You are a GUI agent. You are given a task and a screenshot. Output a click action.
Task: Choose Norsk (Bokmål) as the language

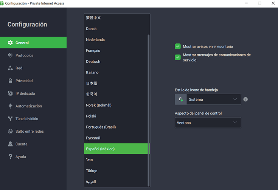[116, 105]
